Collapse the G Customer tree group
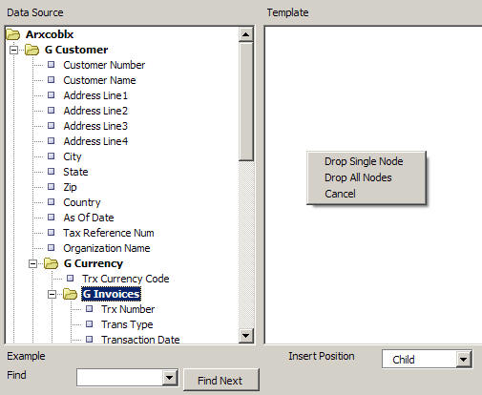 pos(13,50)
